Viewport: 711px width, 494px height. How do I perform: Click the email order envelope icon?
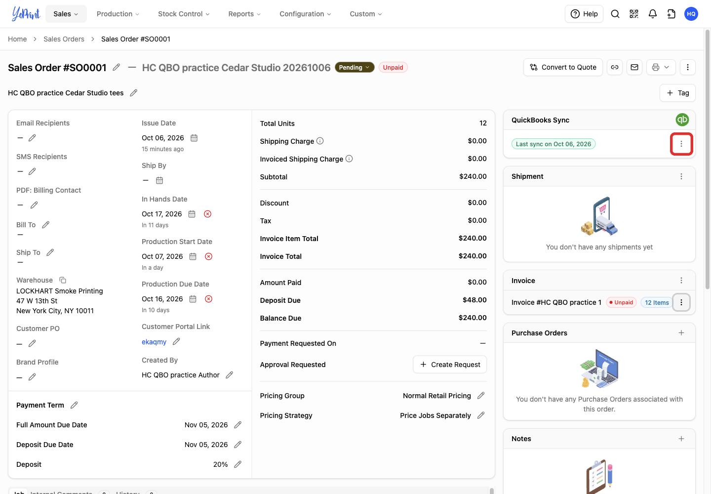pos(634,67)
